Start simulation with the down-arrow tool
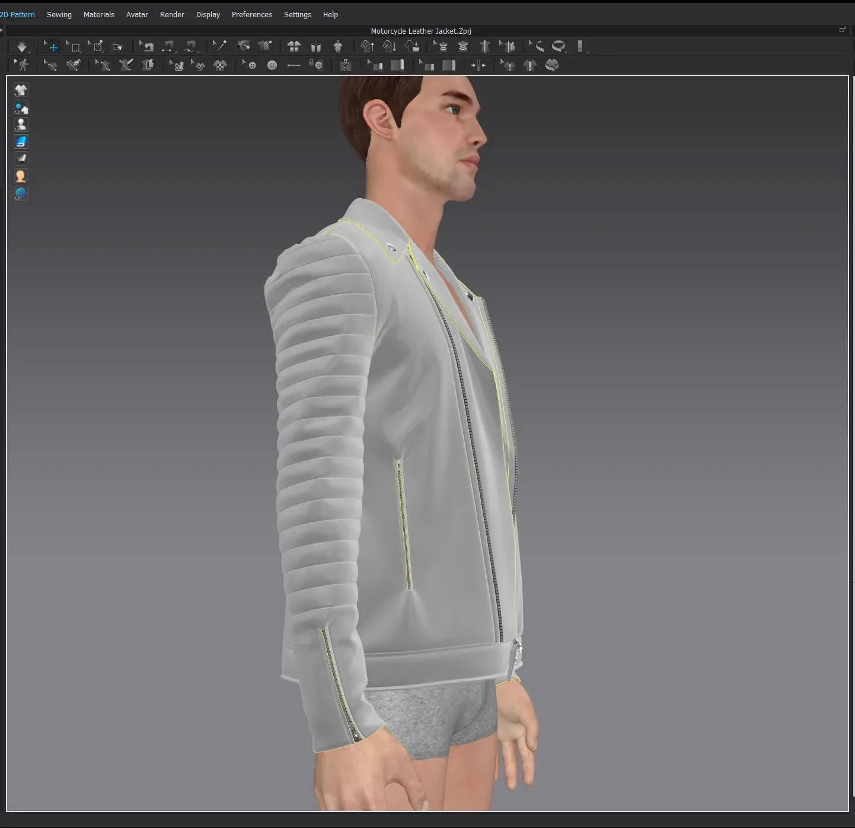The width and height of the screenshot is (855, 828). (x=22, y=46)
